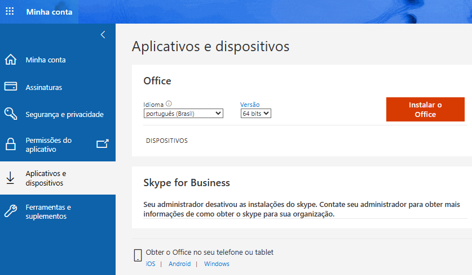Open the Android download link

(180, 264)
